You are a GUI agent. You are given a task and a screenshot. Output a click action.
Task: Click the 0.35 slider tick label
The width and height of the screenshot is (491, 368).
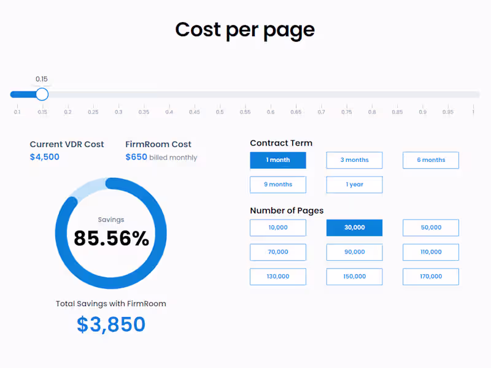(144, 112)
